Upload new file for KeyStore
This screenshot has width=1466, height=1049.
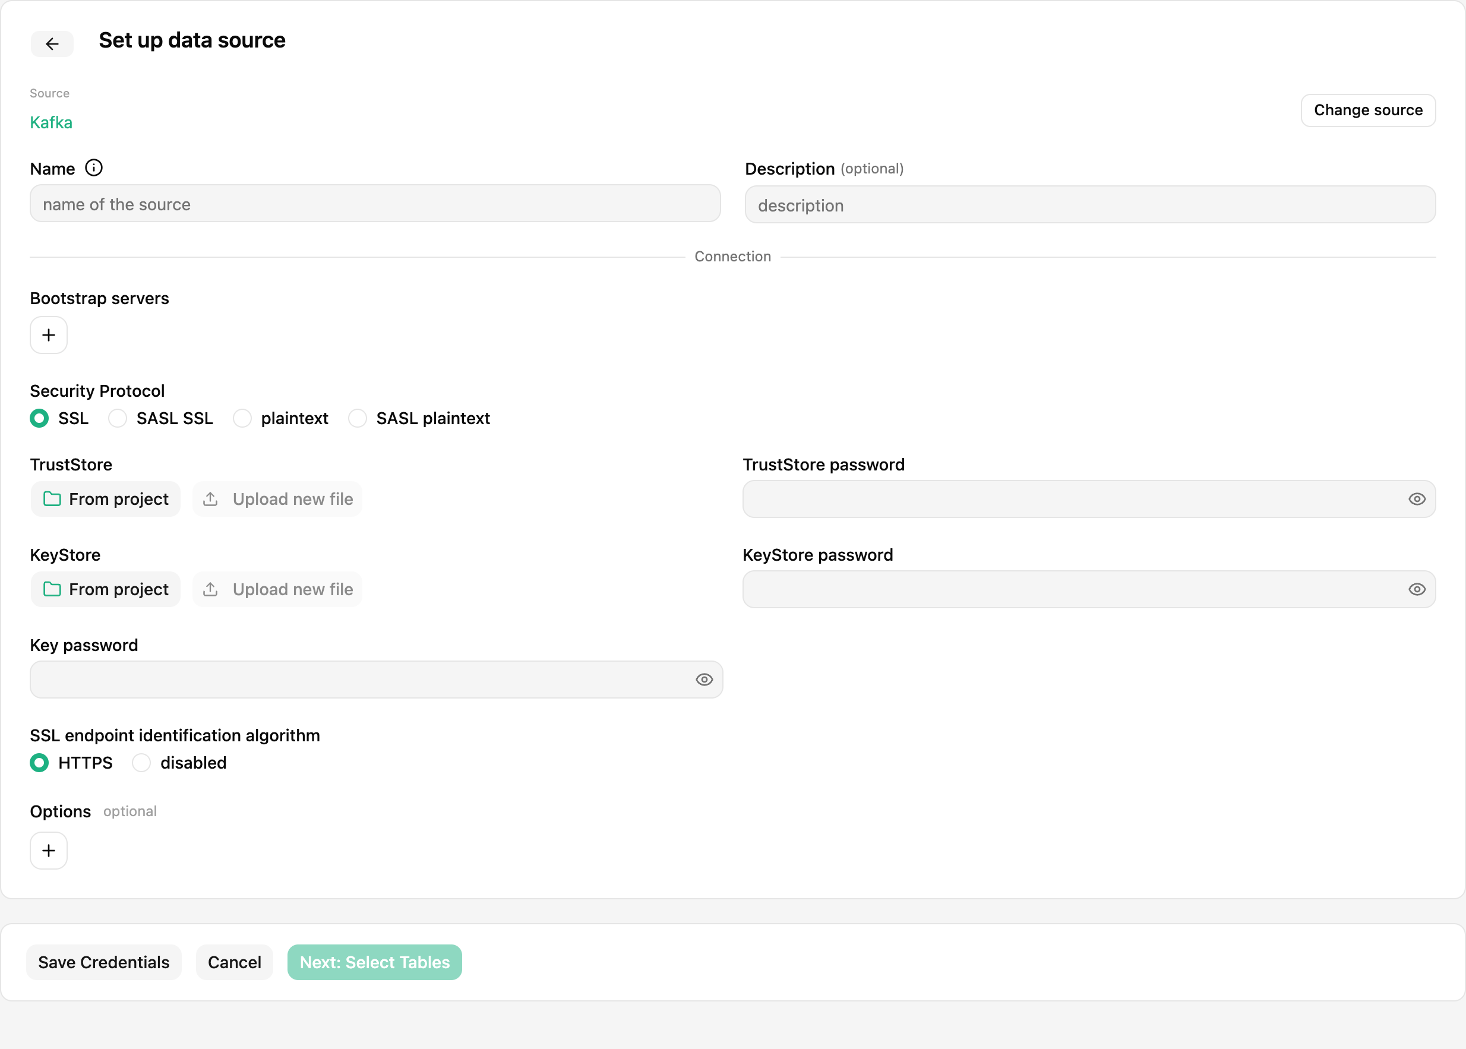pyautogui.click(x=277, y=589)
